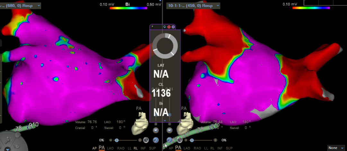347x151 pixels.
Task: Select RAO view in the left map
Action: (x=121, y=148)
